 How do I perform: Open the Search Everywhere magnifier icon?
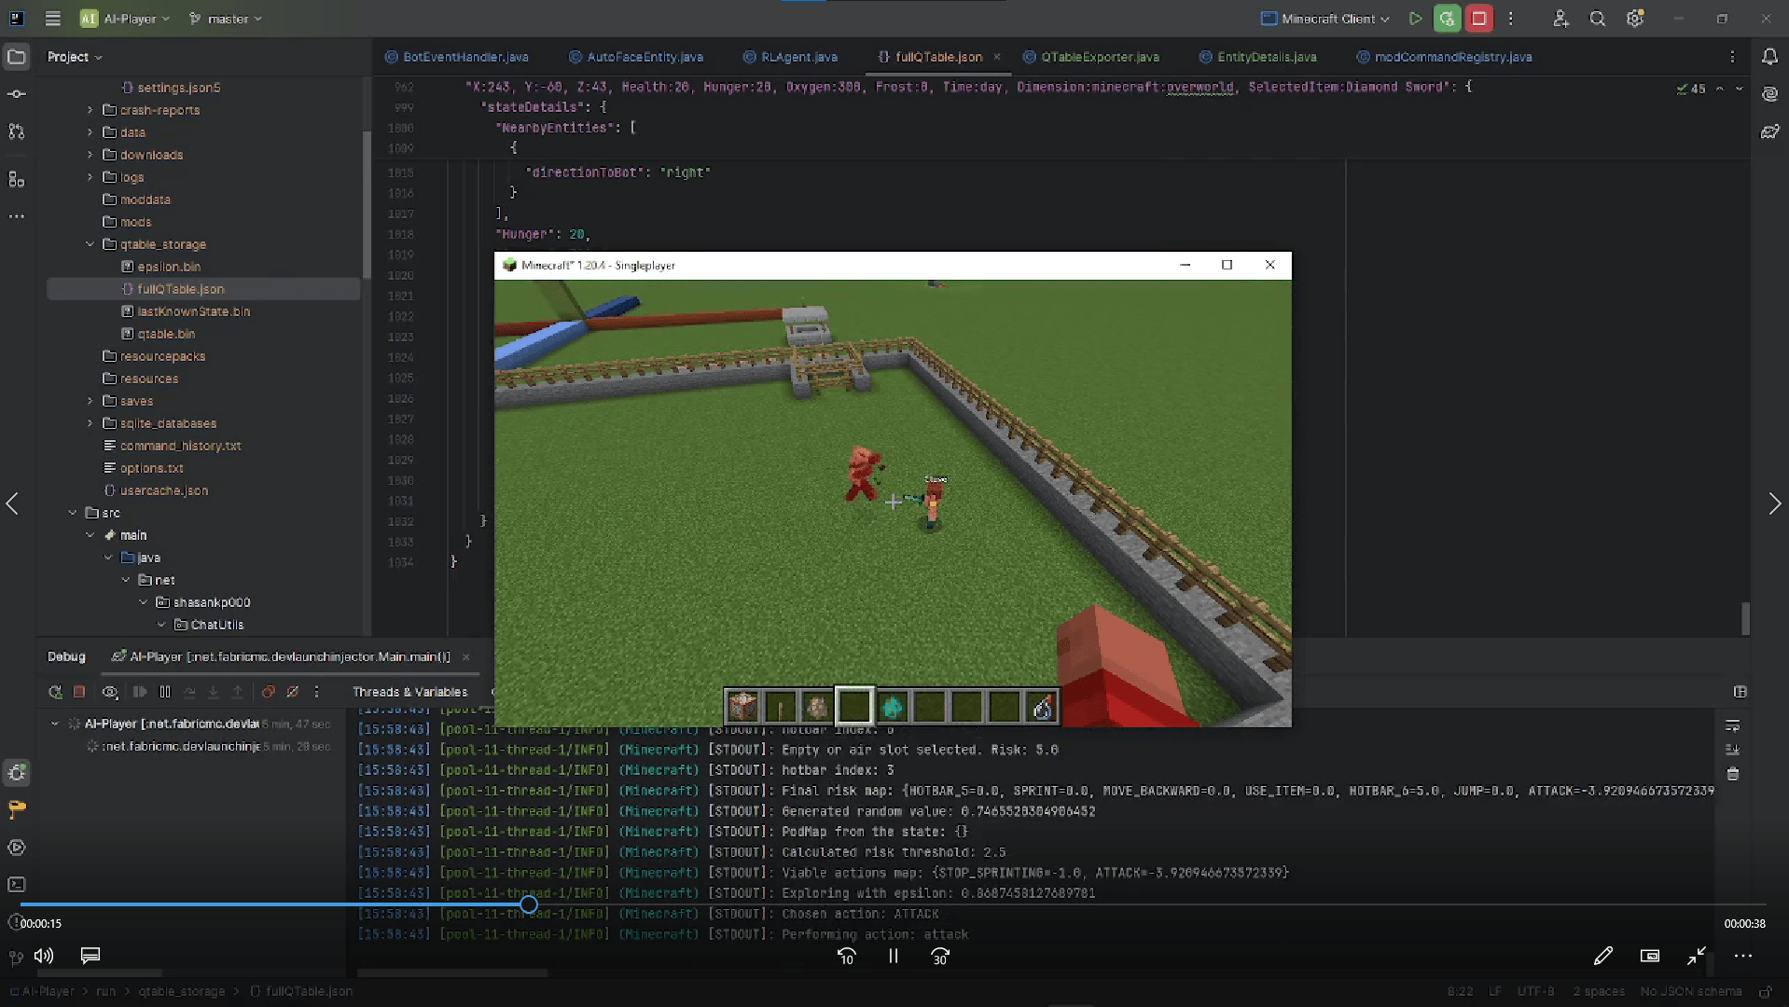pyautogui.click(x=1597, y=19)
